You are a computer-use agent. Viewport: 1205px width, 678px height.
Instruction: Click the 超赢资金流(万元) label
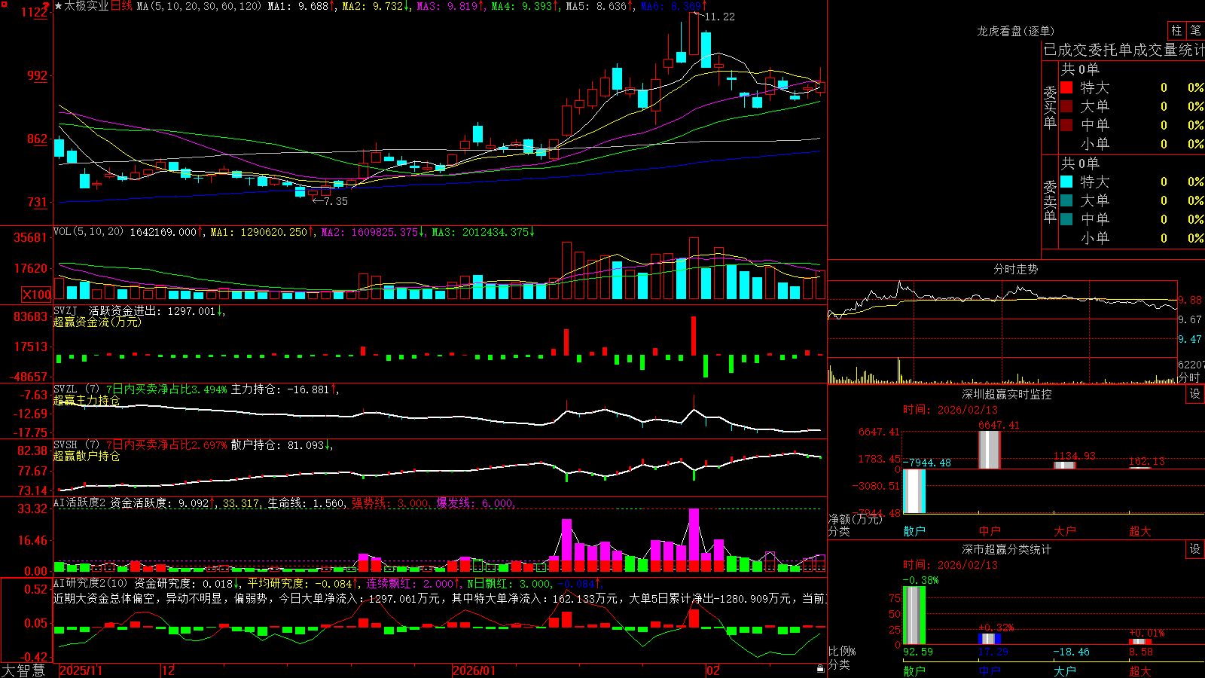tap(97, 322)
